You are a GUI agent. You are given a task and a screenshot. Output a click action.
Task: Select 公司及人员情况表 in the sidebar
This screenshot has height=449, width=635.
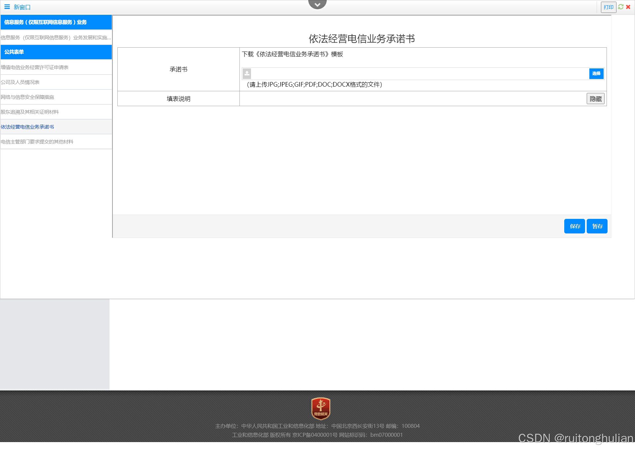click(x=20, y=82)
